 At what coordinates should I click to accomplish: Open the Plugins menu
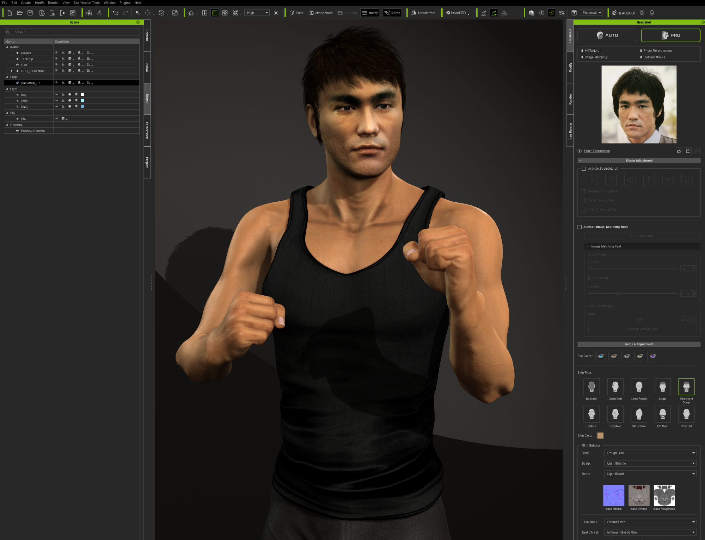[125, 3]
